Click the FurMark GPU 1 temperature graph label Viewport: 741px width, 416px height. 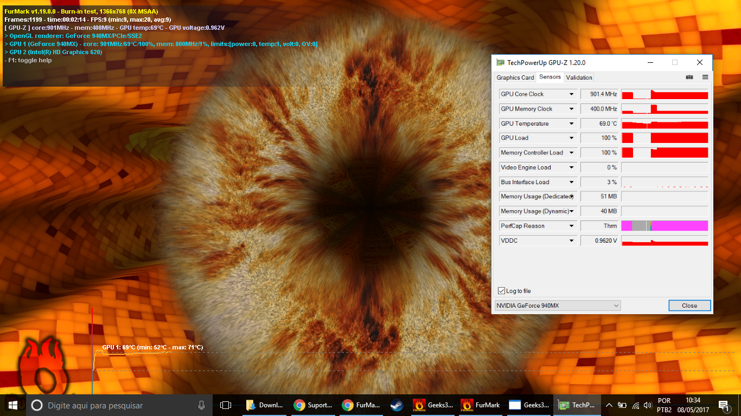click(x=152, y=347)
